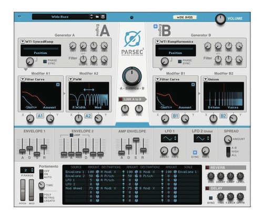Screen dimensions: 263x218
Task: Click the Reverb Decay knob
Action: [x=220, y=176]
